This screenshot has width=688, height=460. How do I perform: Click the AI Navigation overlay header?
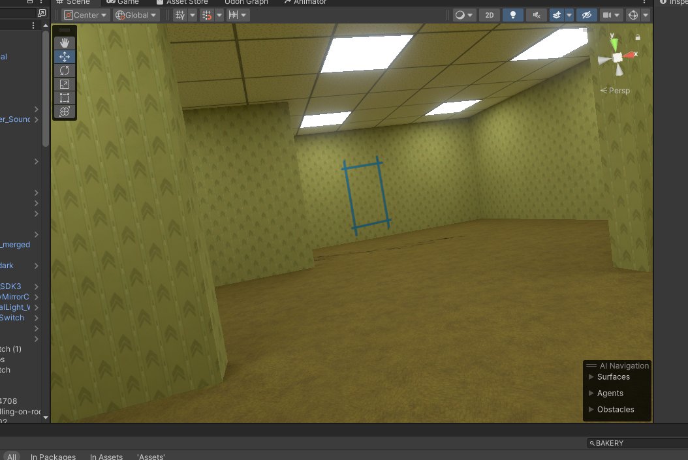pyautogui.click(x=617, y=365)
